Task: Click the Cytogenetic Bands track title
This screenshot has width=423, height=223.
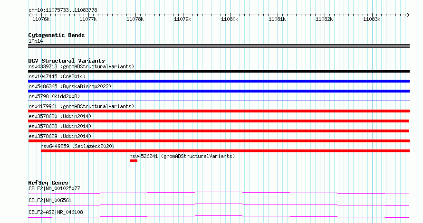Action: [57, 35]
